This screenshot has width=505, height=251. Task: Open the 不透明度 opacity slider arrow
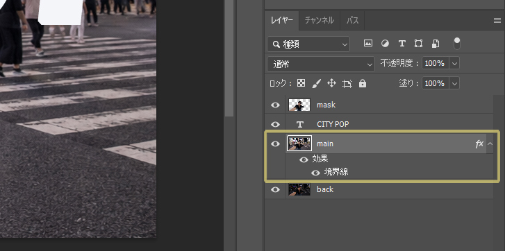pyautogui.click(x=454, y=63)
